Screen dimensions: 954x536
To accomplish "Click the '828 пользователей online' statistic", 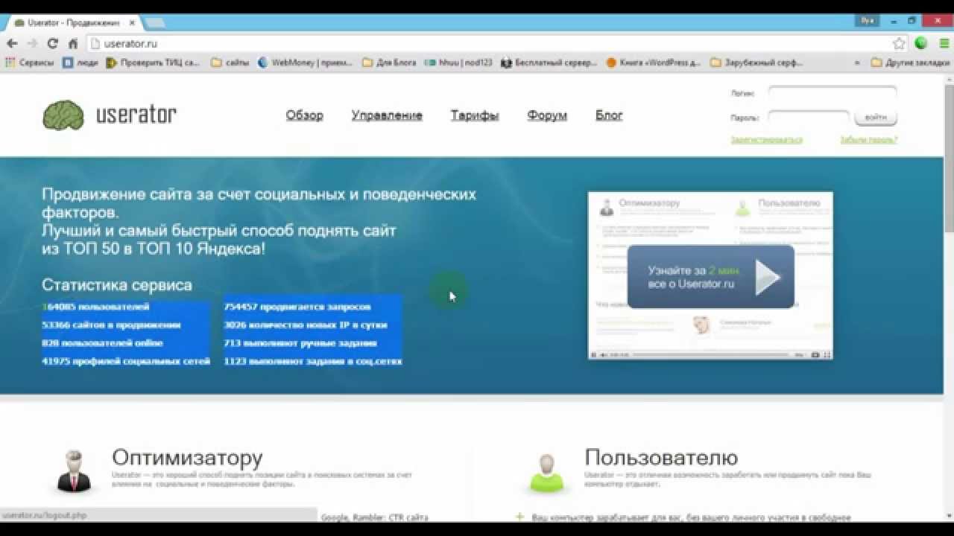I will click(102, 343).
